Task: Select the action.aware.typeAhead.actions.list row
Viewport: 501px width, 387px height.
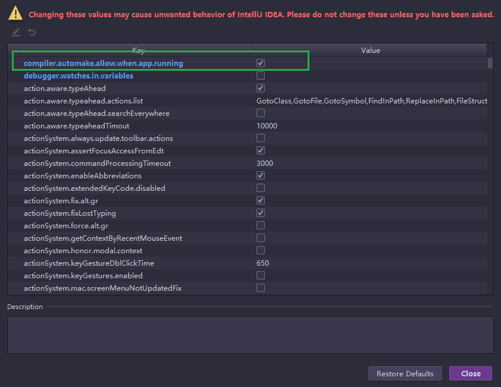Action: [x=83, y=100]
